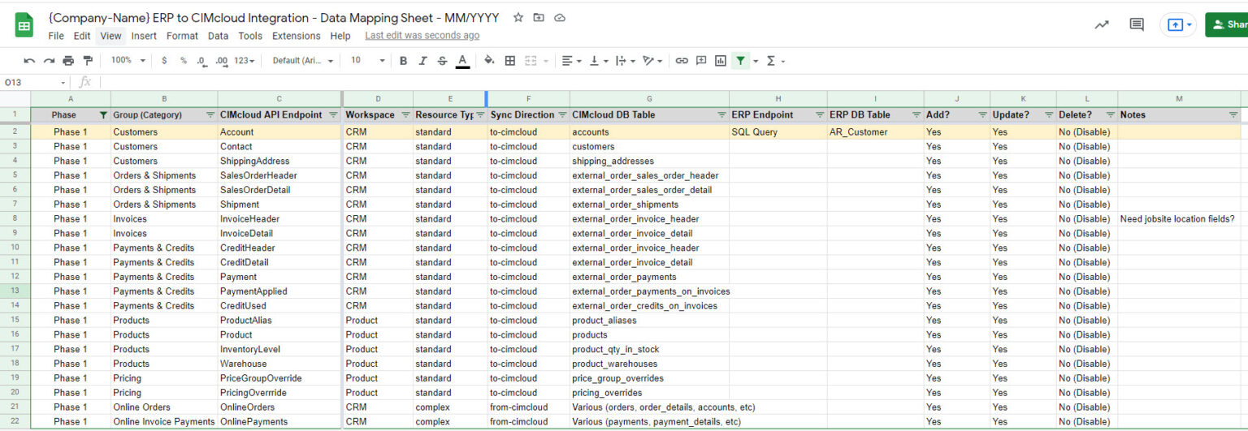Click the Insert chart icon

(x=721, y=61)
